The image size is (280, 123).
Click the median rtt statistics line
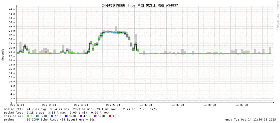(x=80, y=109)
